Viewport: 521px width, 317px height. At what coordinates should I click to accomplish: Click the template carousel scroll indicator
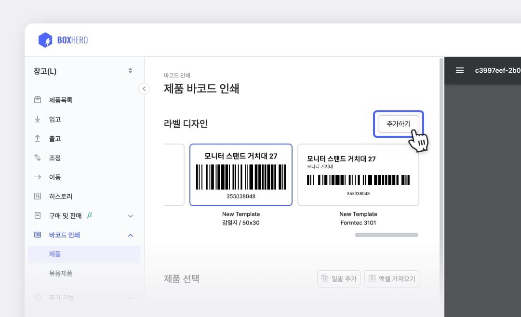point(386,235)
